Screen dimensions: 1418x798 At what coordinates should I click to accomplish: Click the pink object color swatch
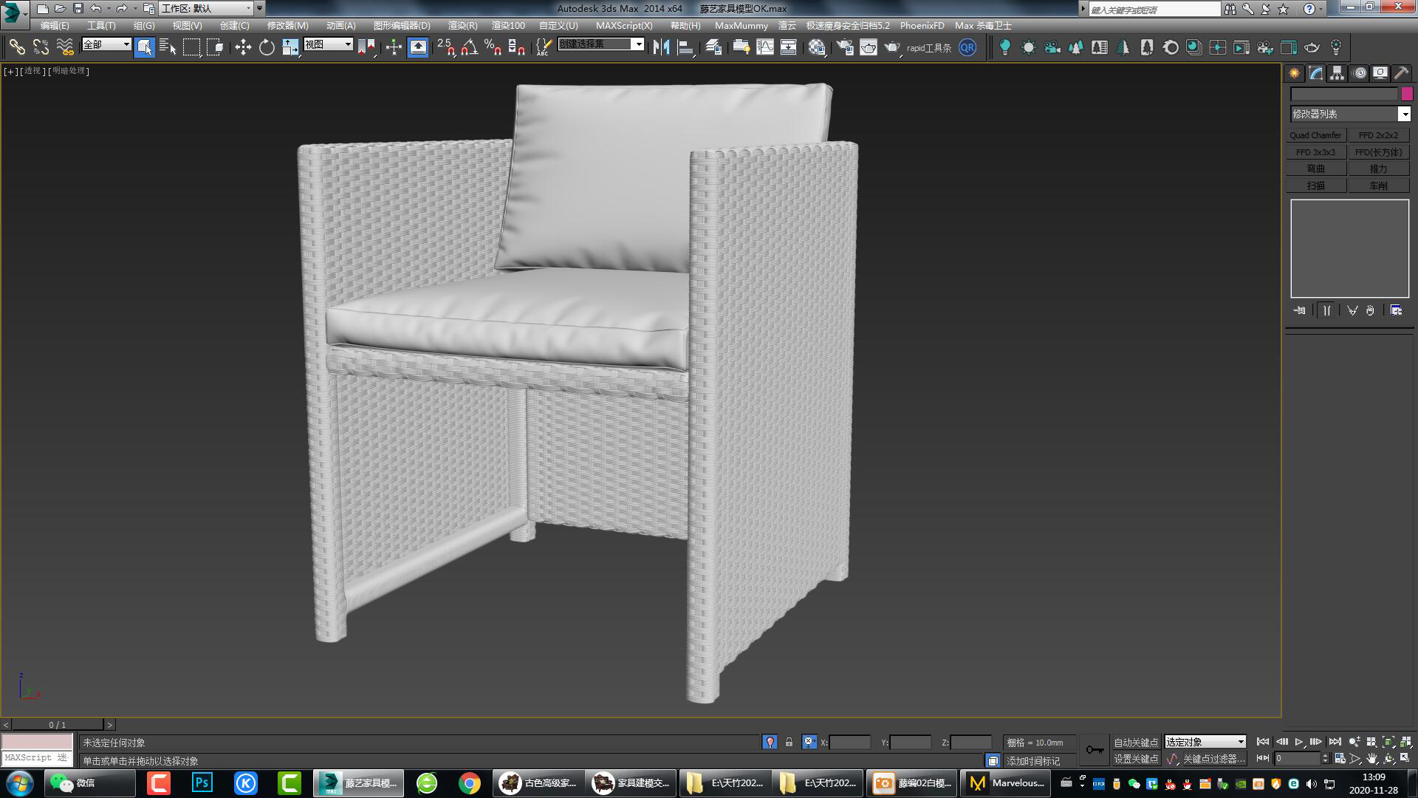coord(1405,94)
